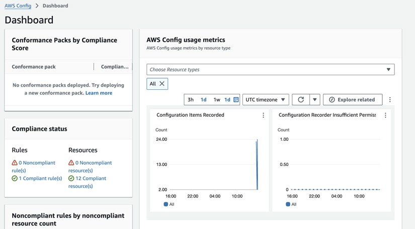Viewport: 415px width, 229px height.
Task: Click the compliant resources green check icon
Action: tap(71, 178)
